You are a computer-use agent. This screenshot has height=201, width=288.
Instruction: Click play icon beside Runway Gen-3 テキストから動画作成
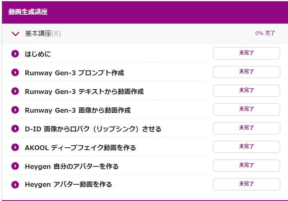click(x=15, y=91)
